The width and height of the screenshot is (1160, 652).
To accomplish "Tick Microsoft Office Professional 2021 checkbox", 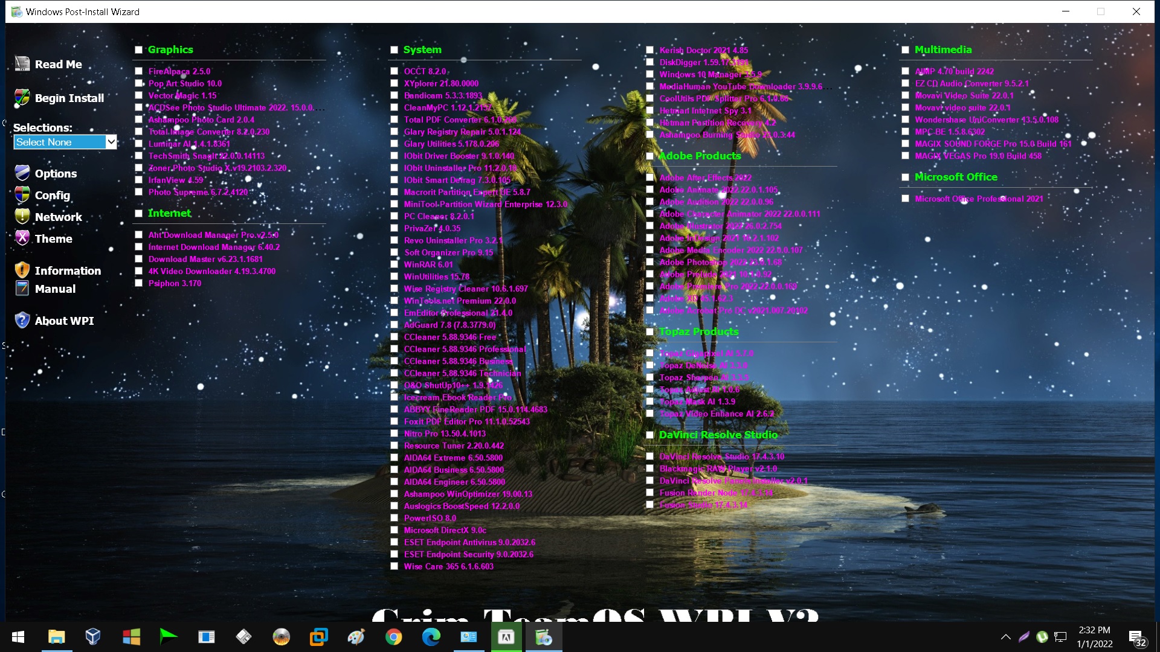I will [x=906, y=199].
